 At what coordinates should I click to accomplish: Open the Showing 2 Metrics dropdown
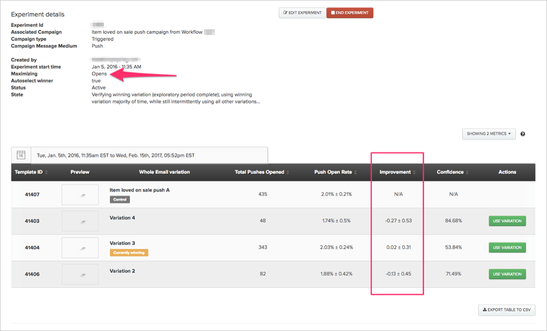click(x=489, y=134)
